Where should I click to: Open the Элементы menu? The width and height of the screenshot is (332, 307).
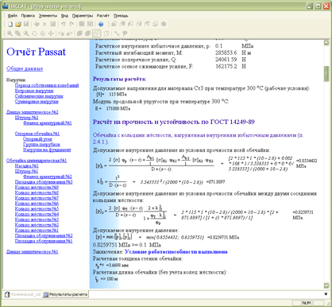48,16
